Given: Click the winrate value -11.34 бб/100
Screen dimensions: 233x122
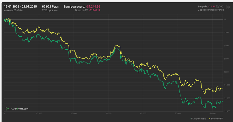Looking at the screenshot, I should [216, 7].
